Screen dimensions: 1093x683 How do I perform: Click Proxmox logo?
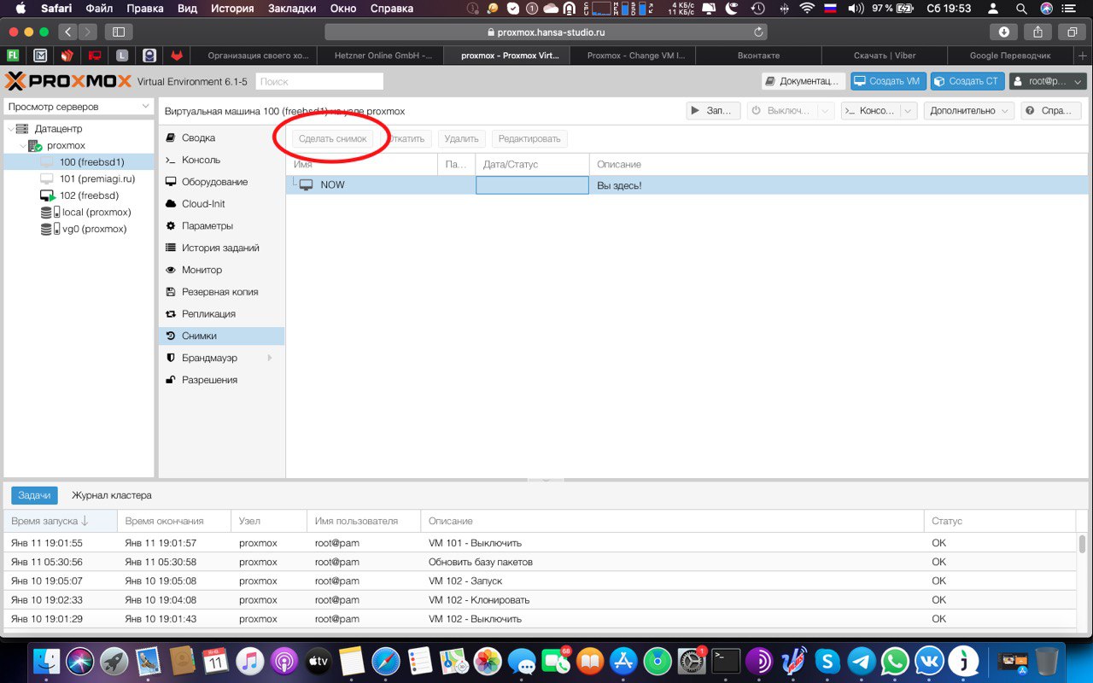[x=67, y=81]
